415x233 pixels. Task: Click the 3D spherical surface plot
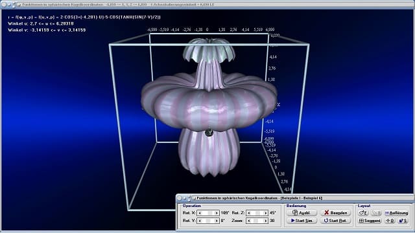209,108
